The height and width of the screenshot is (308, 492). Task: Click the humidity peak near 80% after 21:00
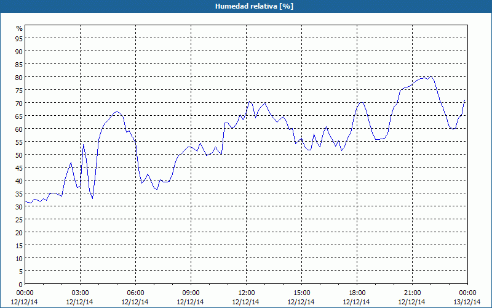pos(431,76)
